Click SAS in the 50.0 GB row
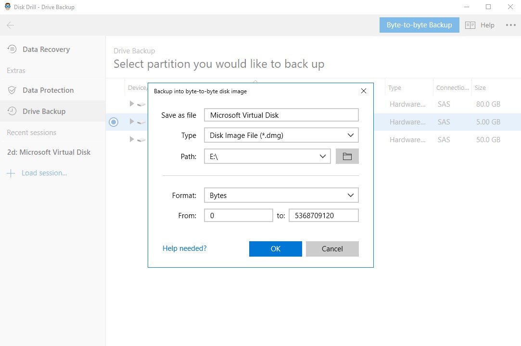The width and height of the screenshot is (521, 346). click(444, 140)
